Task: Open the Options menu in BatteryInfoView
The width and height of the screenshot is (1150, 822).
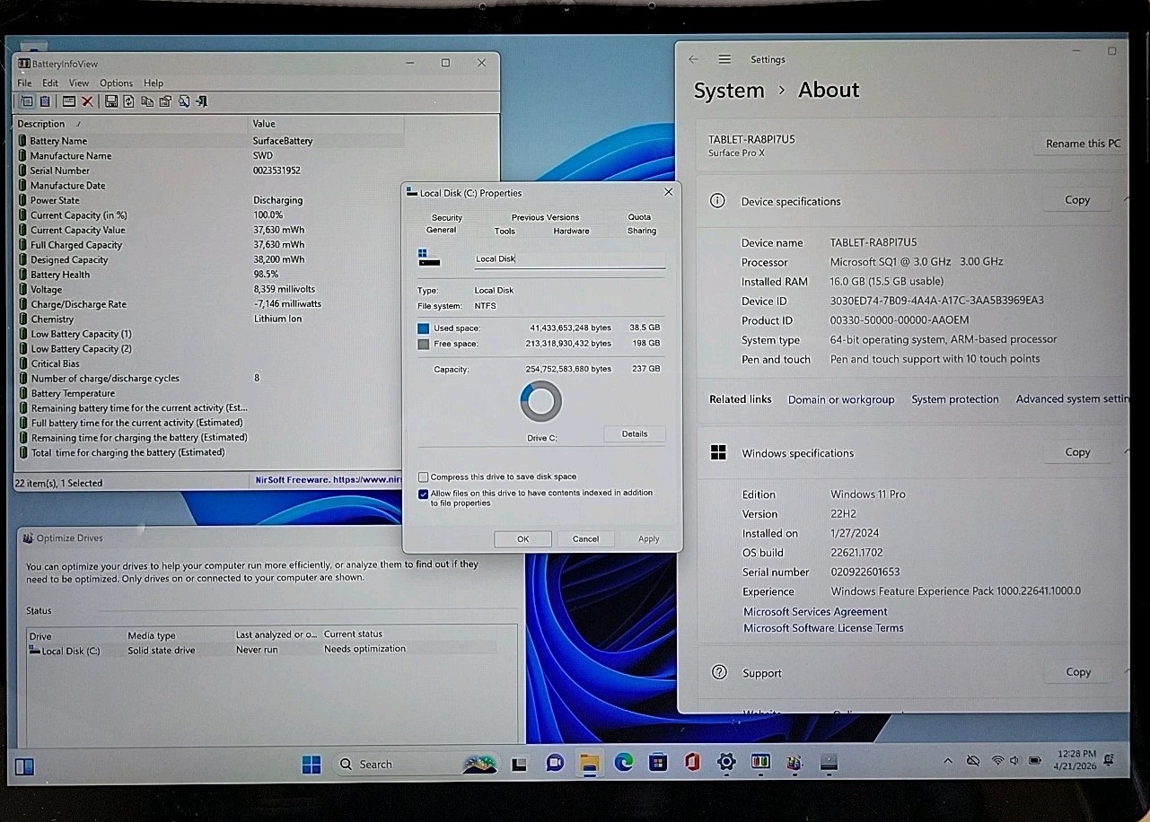Action: coord(116,83)
